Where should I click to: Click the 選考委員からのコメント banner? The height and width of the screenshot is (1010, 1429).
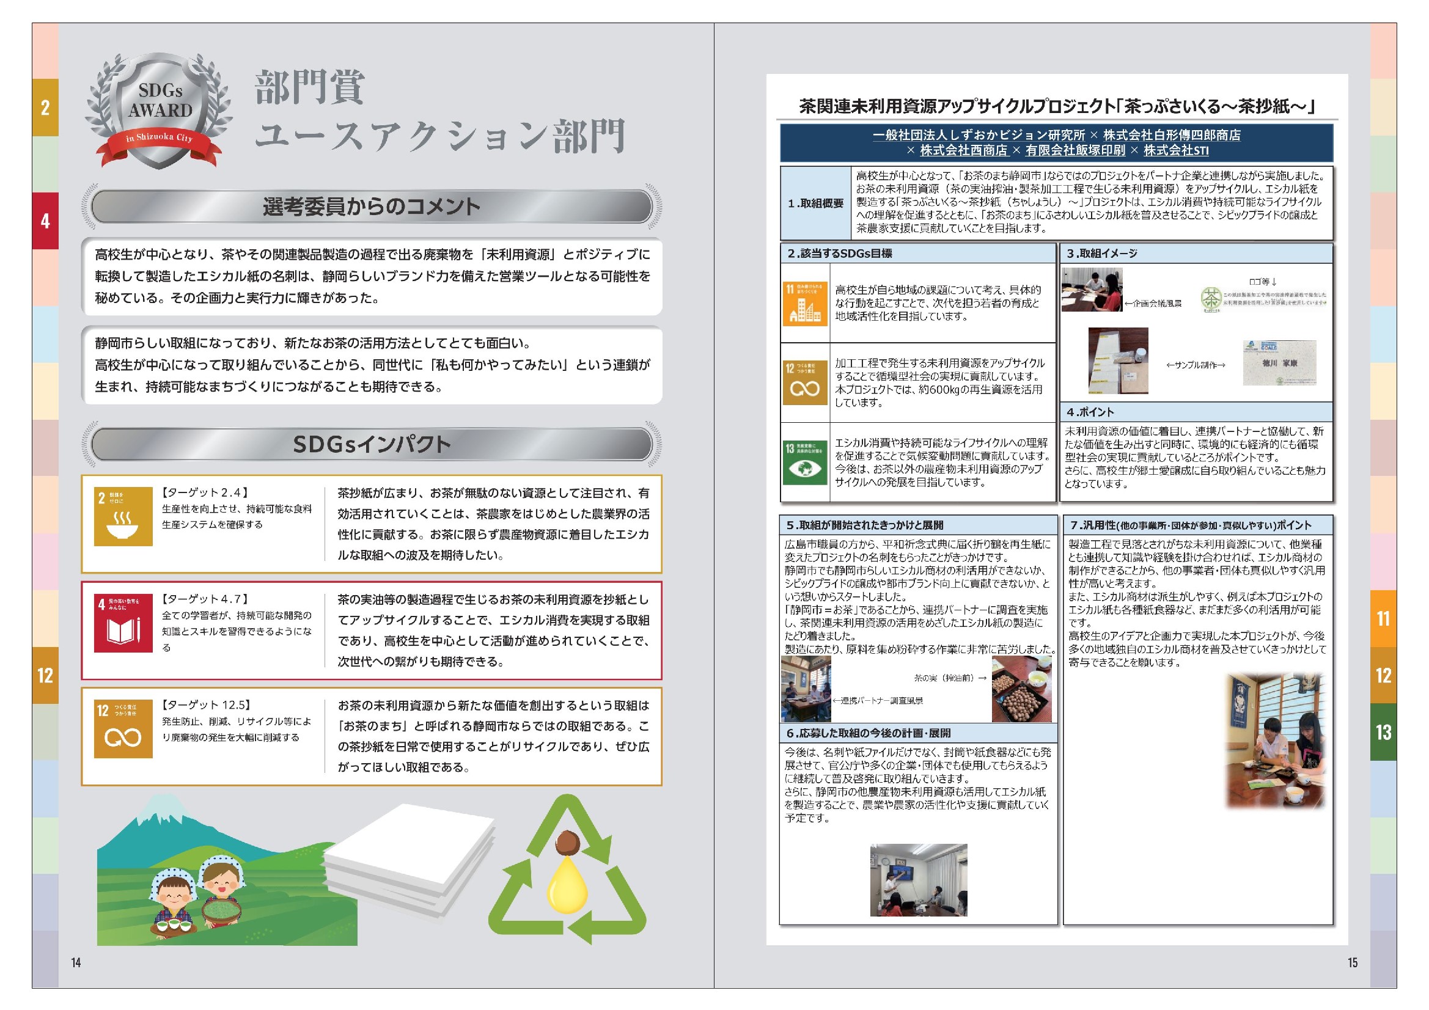coord(372,207)
